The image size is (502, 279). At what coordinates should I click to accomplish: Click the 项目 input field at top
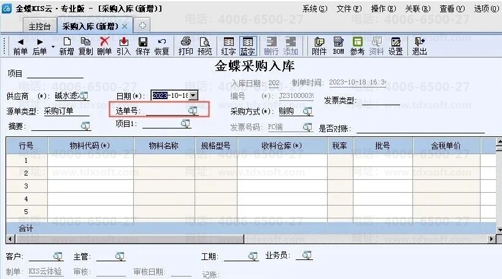[x=55, y=74]
